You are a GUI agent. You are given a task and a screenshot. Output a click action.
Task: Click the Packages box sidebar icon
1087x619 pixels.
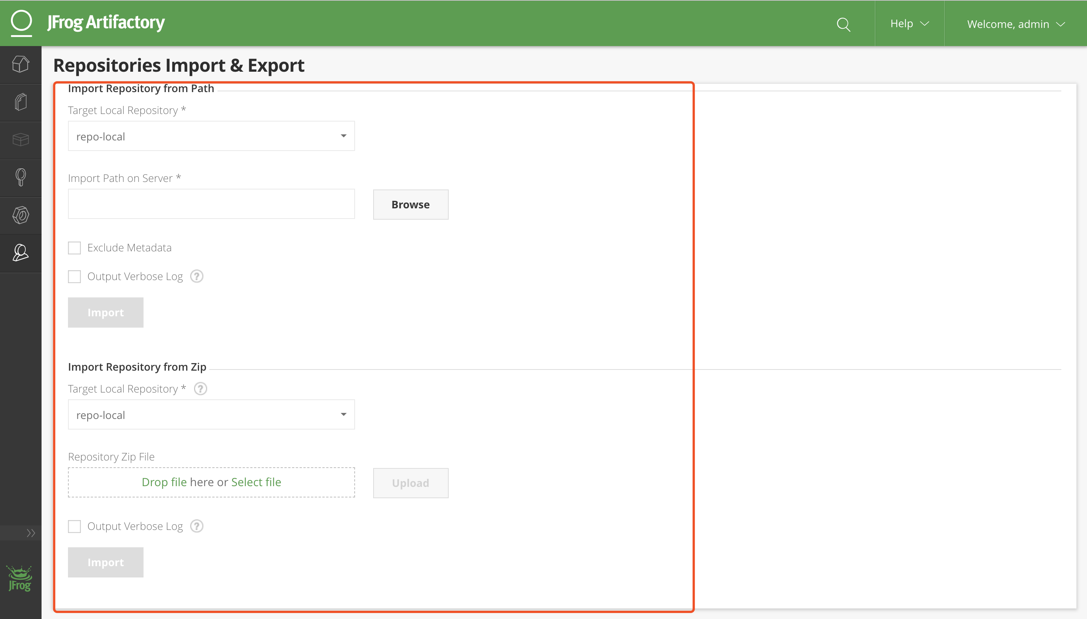tap(20, 139)
